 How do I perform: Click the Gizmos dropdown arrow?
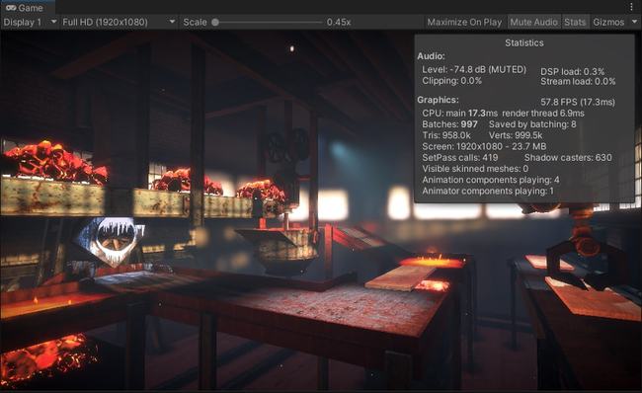pyautogui.click(x=635, y=22)
